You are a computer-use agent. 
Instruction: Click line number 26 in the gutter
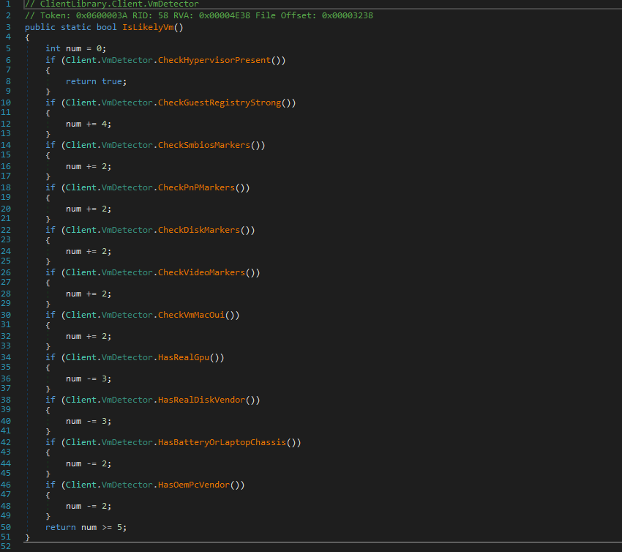(x=6, y=272)
